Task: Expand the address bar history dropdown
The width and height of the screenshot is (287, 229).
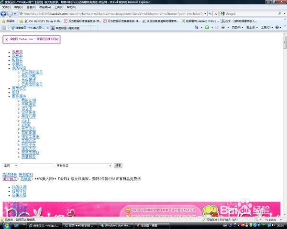Action: click(205, 14)
